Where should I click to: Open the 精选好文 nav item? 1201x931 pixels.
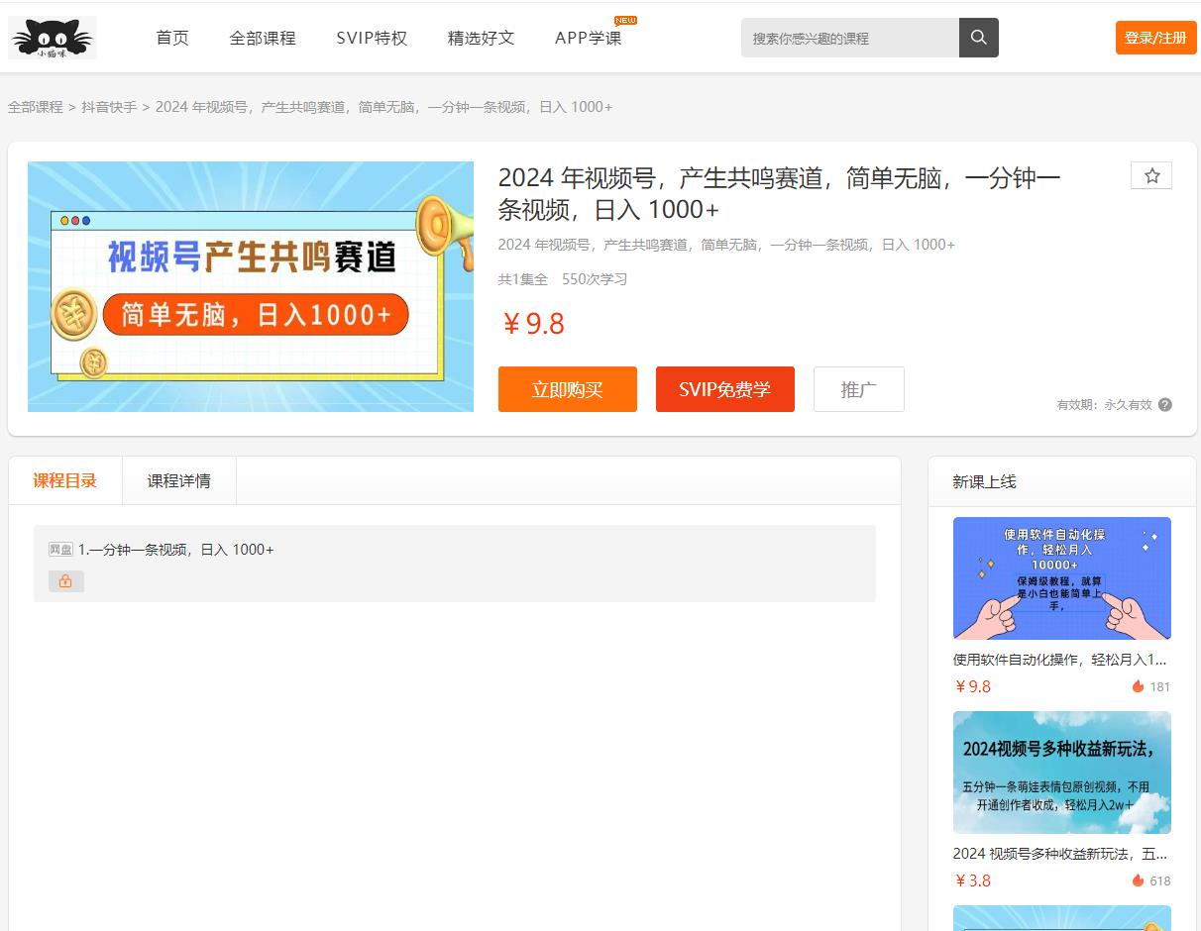coord(481,38)
